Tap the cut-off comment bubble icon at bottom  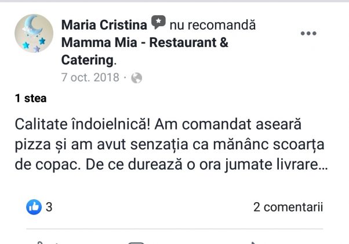coord(136,243)
